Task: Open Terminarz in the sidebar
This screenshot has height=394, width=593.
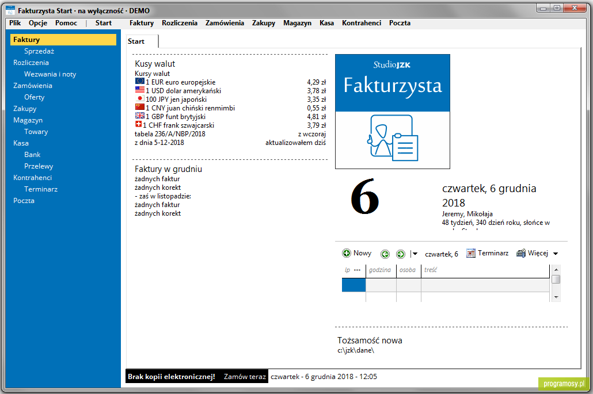Action: [x=41, y=189]
